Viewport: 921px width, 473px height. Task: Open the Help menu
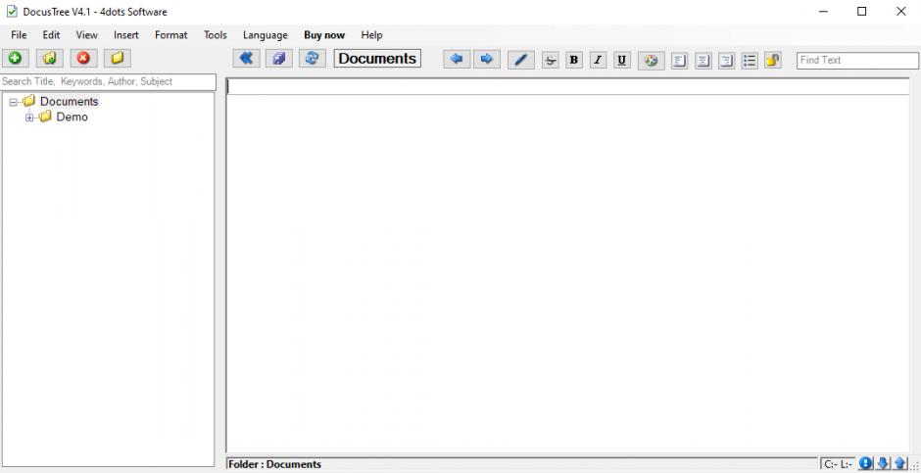[371, 35]
